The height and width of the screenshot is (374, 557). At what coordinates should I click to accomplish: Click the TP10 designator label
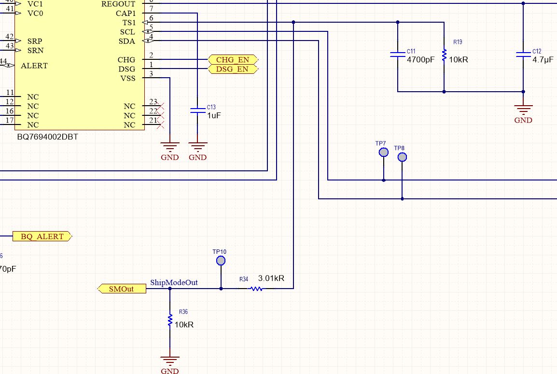tap(219, 251)
